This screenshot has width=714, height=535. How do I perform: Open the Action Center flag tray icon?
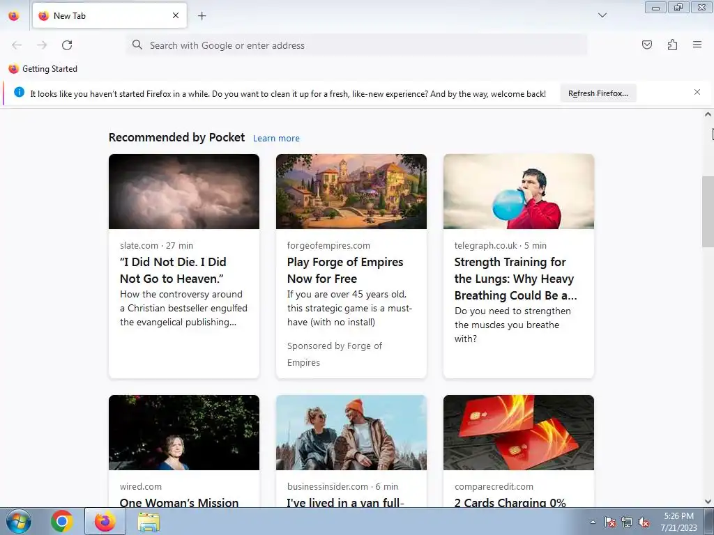610,522
